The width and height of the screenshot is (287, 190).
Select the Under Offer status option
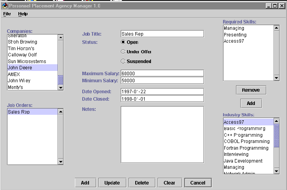click(123, 52)
